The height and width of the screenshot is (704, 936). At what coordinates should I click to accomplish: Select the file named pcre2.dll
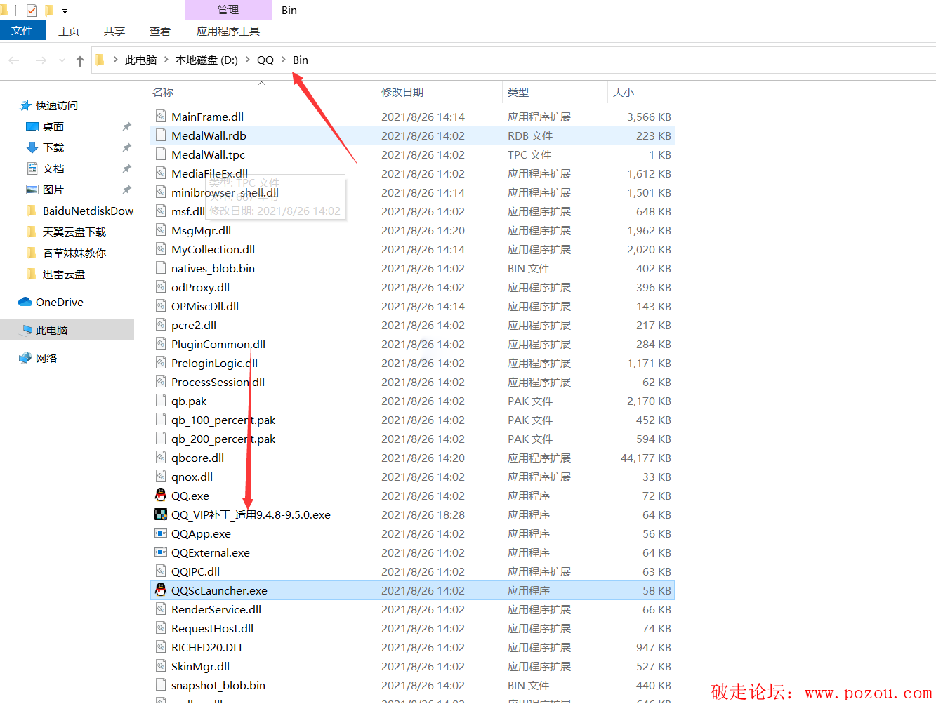(x=194, y=326)
